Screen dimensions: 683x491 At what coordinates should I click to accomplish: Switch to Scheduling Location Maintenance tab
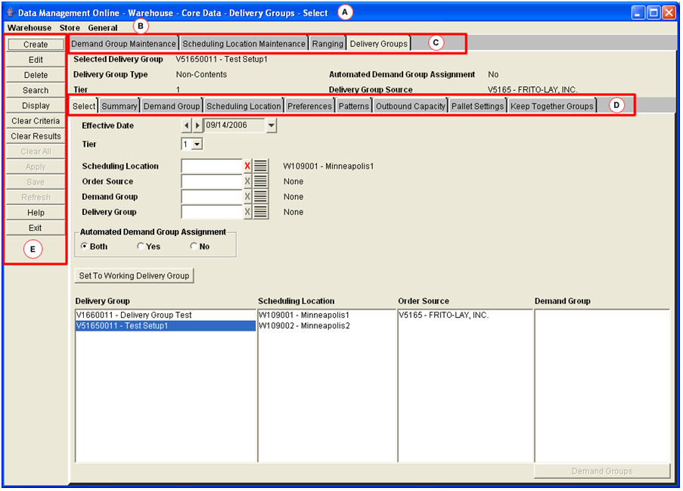point(244,44)
